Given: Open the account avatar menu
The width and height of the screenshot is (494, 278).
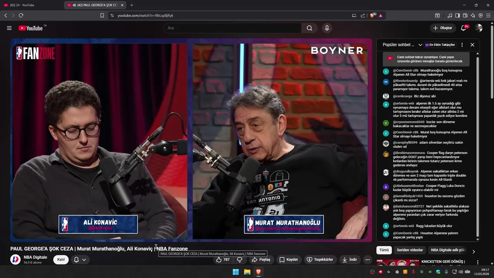Looking at the screenshot, I should (x=479, y=28).
